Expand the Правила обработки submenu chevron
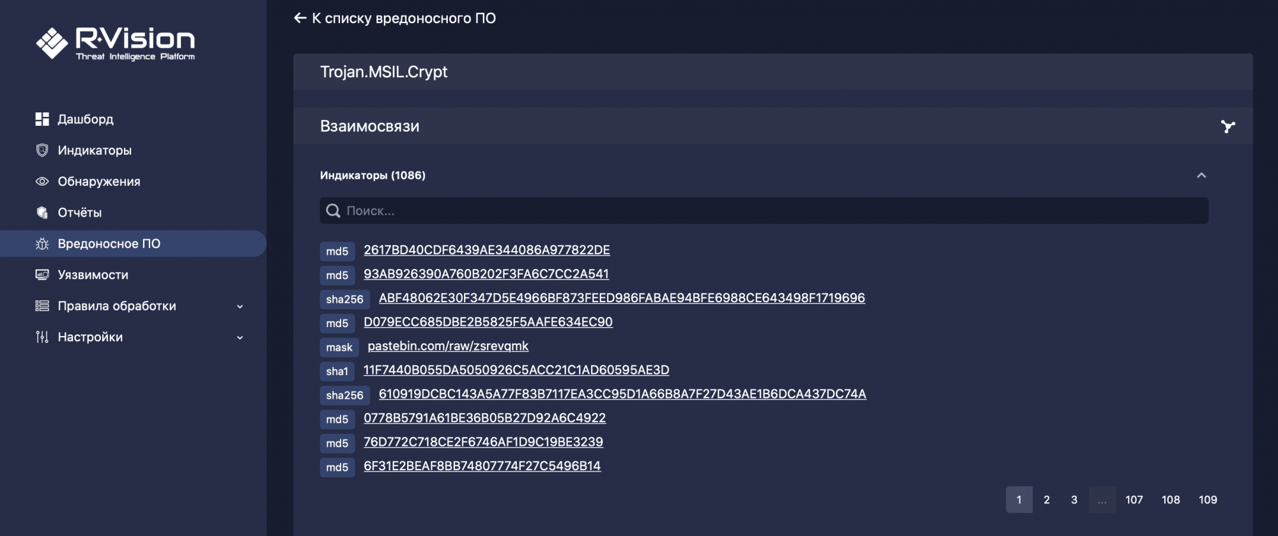Viewport: 1278px width, 536px height. [240, 307]
